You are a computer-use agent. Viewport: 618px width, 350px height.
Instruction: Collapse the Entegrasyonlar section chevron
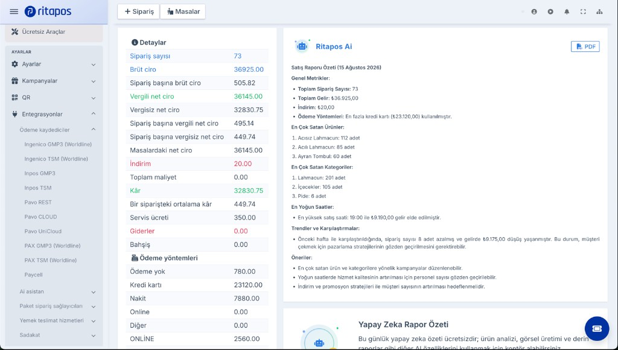coord(94,114)
